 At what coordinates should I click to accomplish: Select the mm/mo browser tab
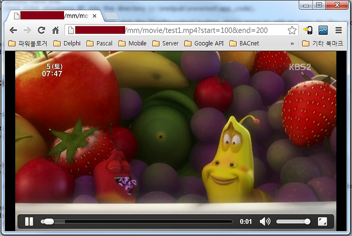coord(55,16)
